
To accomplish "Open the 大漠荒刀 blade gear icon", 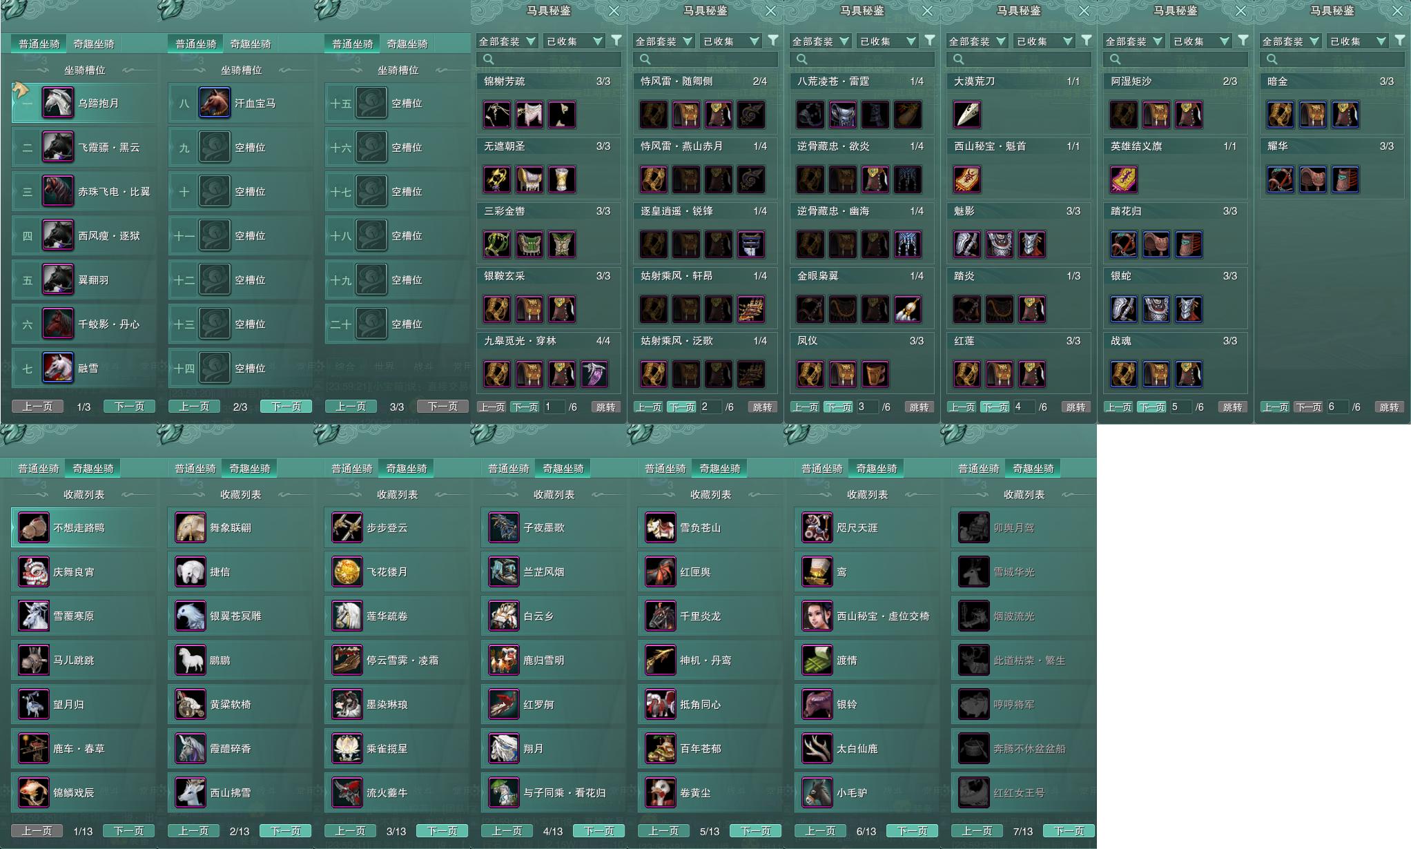I will (x=966, y=115).
